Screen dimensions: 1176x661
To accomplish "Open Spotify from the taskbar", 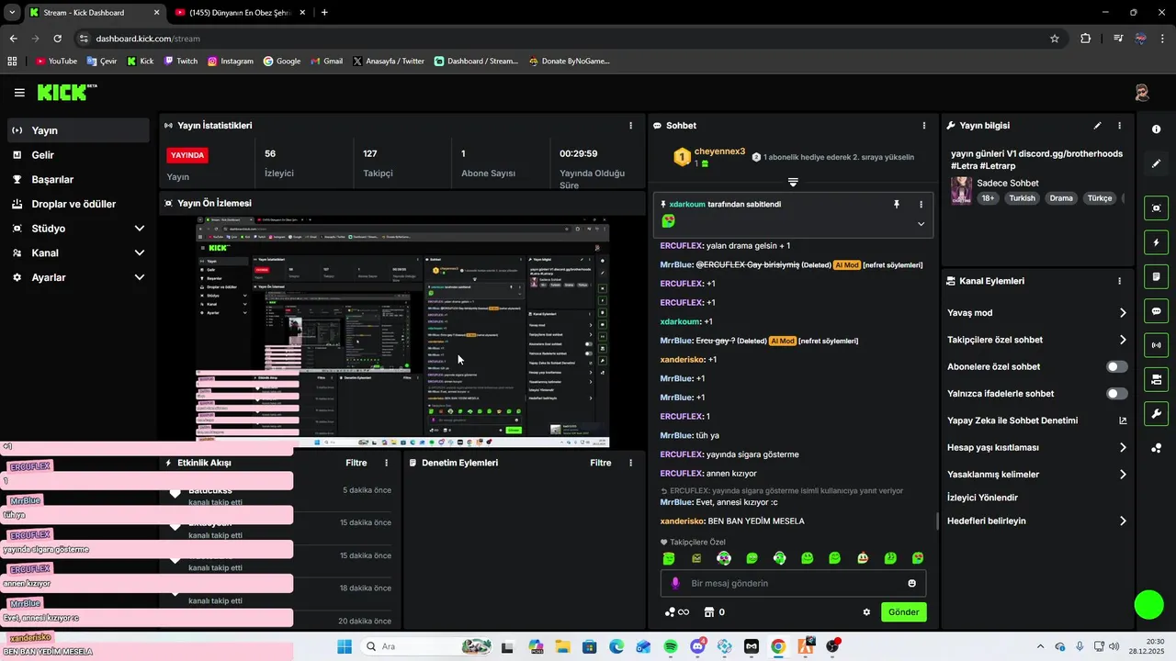I will point(671,646).
